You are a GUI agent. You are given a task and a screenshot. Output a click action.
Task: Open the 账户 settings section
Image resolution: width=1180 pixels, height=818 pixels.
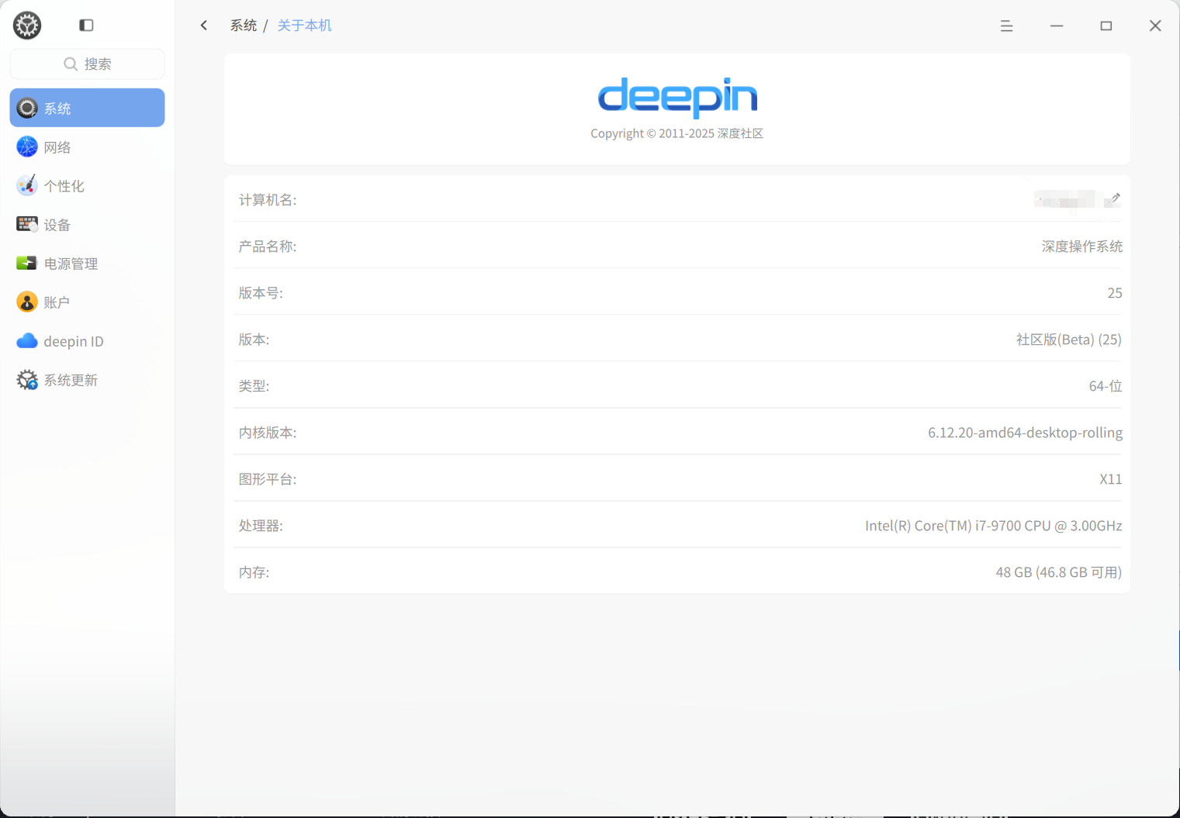(x=87, y=302)
